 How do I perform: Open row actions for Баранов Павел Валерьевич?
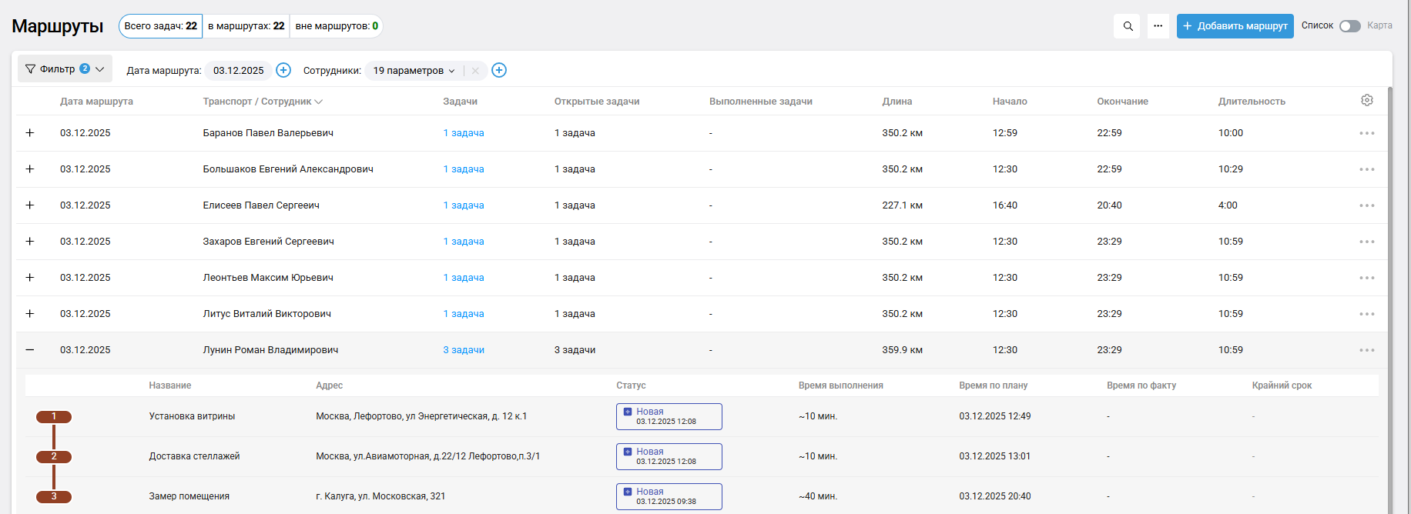1366,133
